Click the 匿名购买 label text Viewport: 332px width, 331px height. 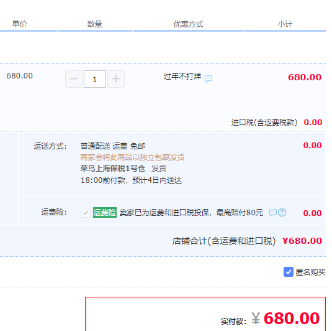coord(310,272)
